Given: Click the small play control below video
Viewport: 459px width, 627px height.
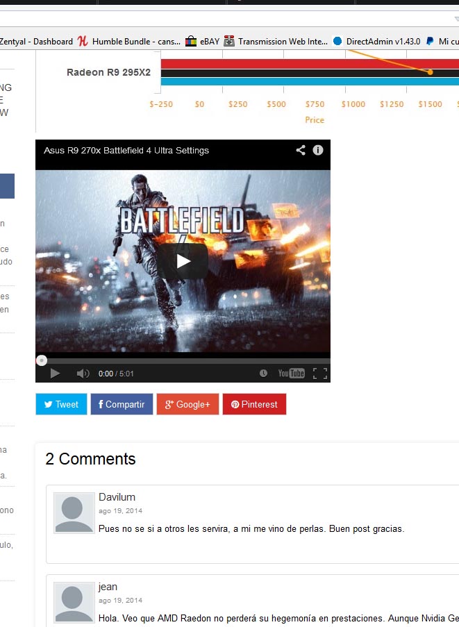Looking at the screenshot, I should point(55,374).
